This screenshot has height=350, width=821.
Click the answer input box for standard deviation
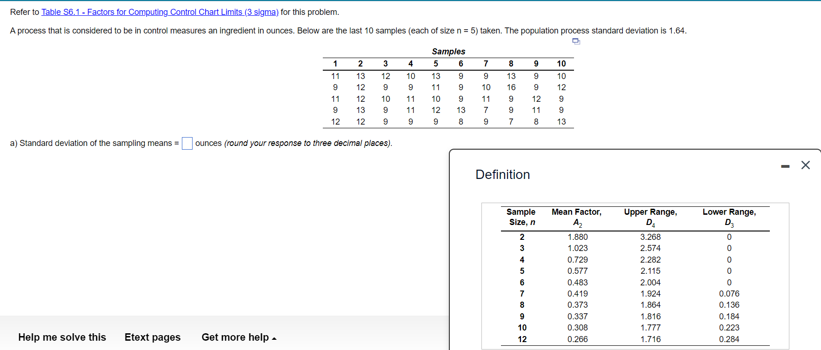[187, 143]
